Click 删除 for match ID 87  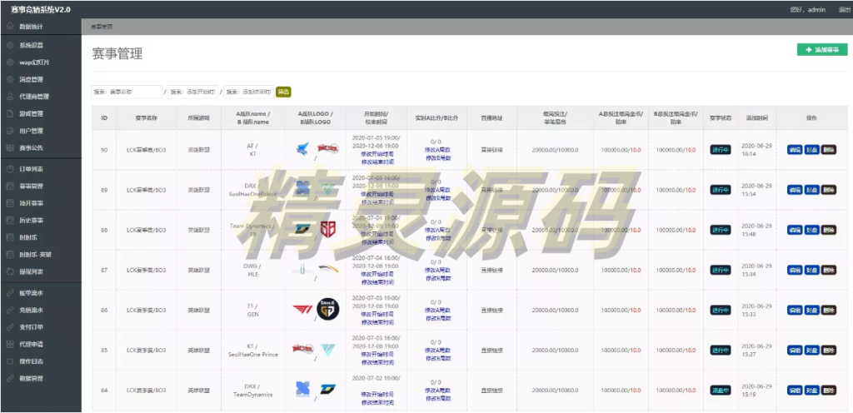[x=829, y=270]
